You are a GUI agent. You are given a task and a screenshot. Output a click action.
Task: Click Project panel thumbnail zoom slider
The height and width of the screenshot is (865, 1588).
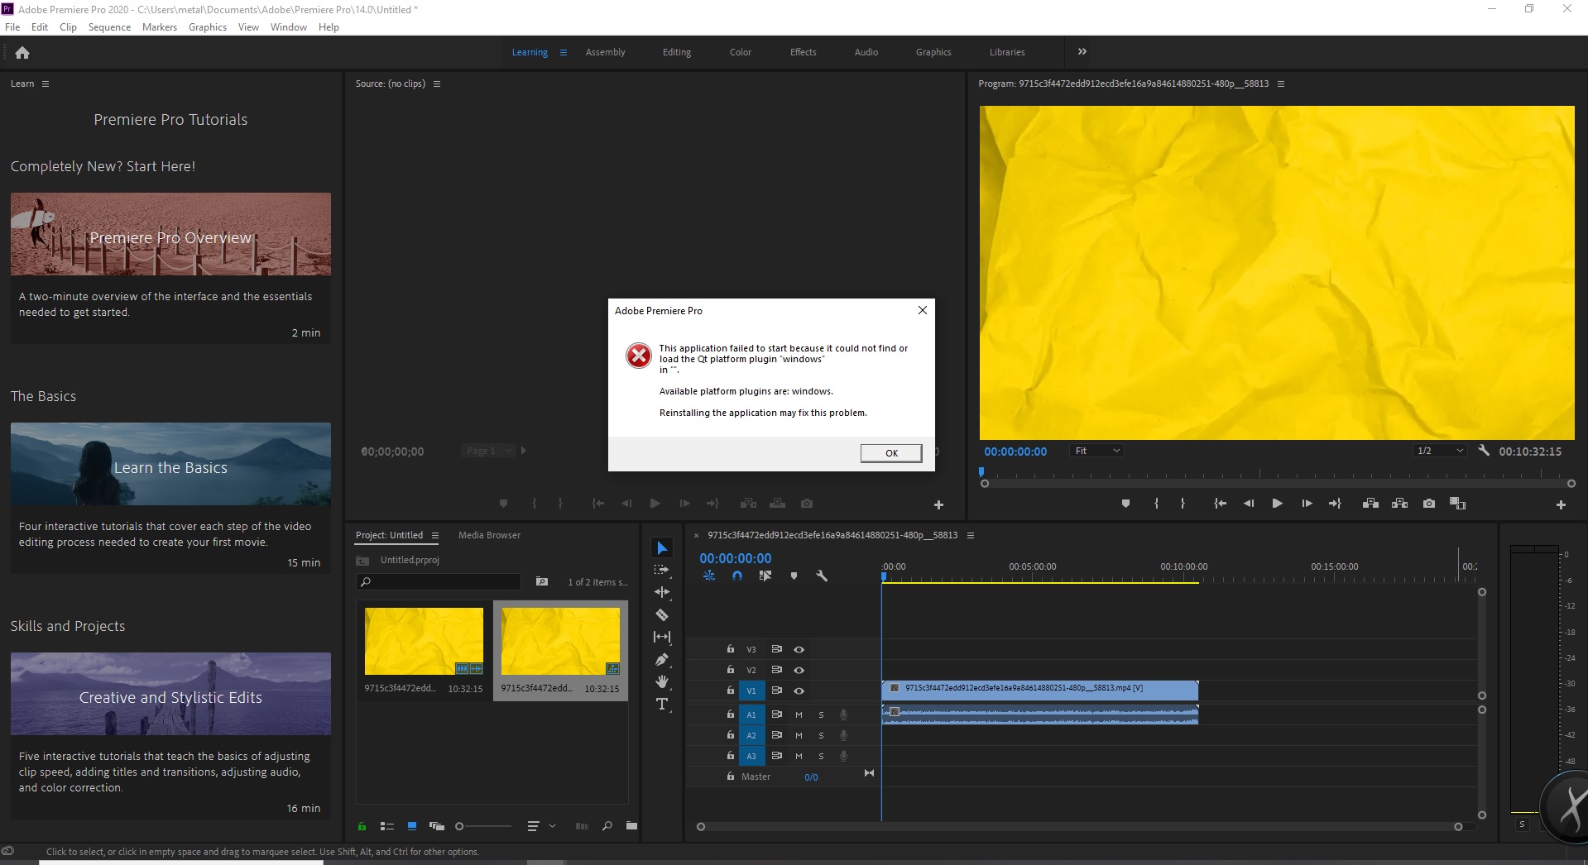[x=484, y=826]
